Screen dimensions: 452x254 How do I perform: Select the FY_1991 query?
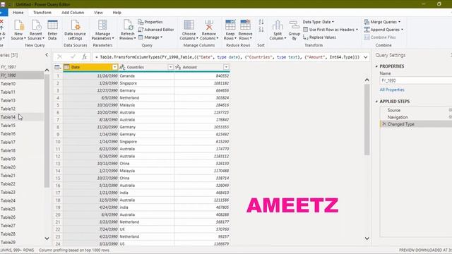[22, 67]
